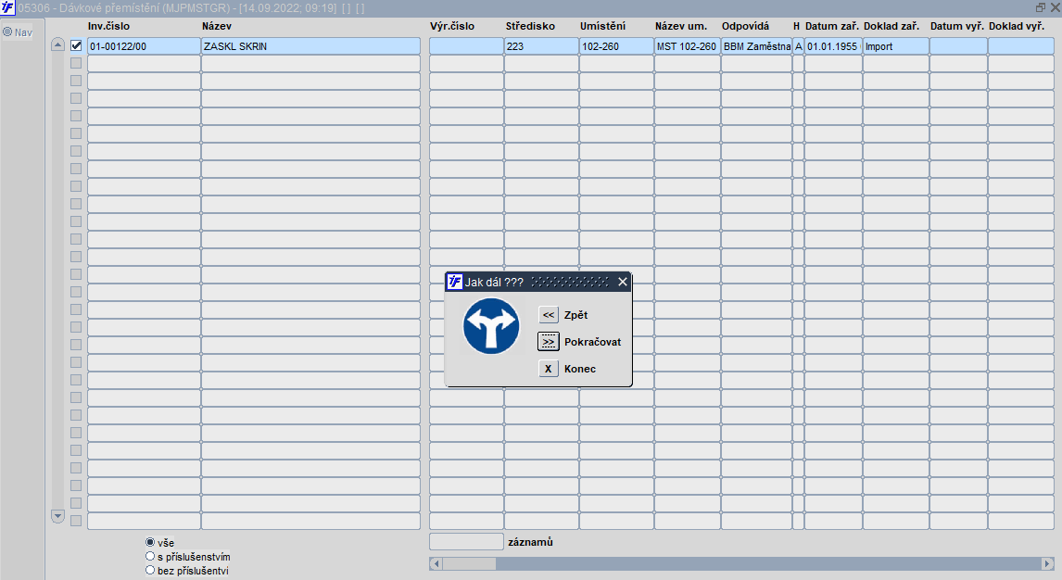Click the IF application logo in main title bar

(7, 7)
